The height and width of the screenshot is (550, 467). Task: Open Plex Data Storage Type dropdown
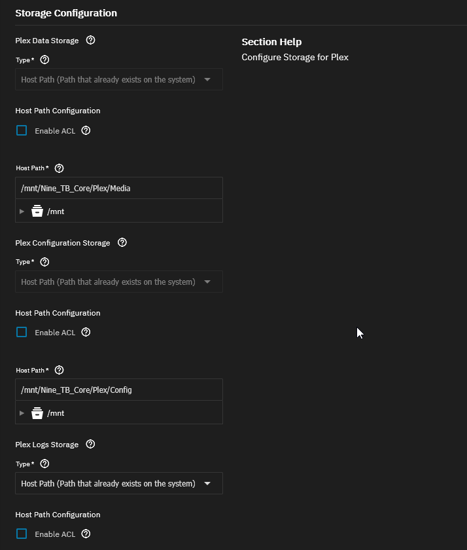119,80
